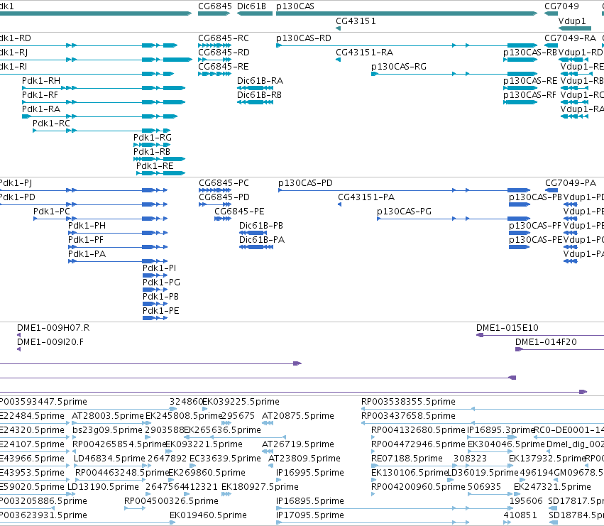
Task: Select transcript CG6845-RC label
Action: click(224, 38)
